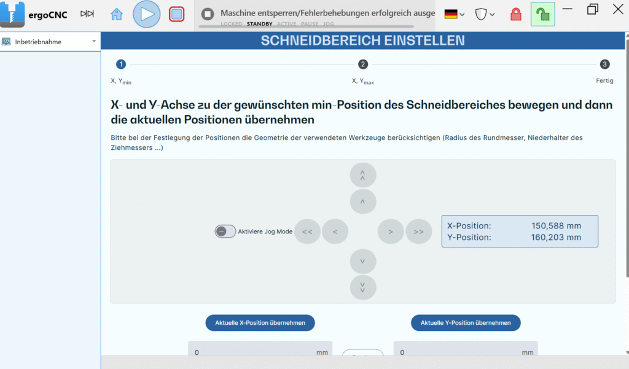The width and height of the screenshot is (629, 369).
Task: Click the Home icon in the toolbar
Action: tap(117, 14)
